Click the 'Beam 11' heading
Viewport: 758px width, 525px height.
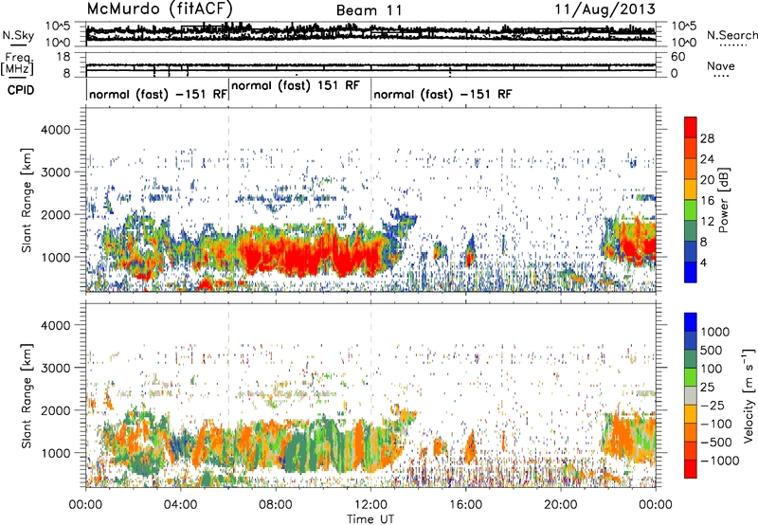click(x=370, y=10)
